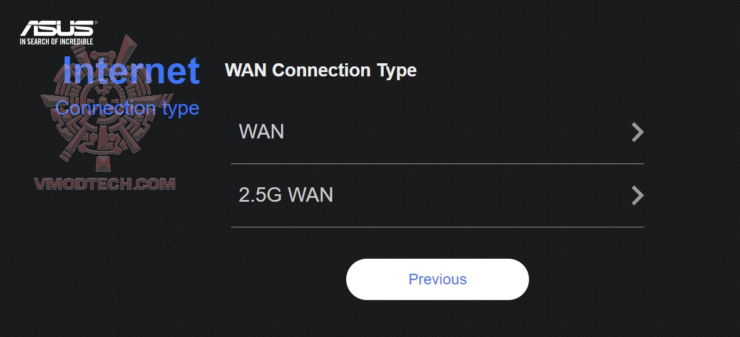The height and width of the screenshot is (337, 740).
Task: Select the WAN connection option
Action: pyautogui.click(x=437, y=132)
